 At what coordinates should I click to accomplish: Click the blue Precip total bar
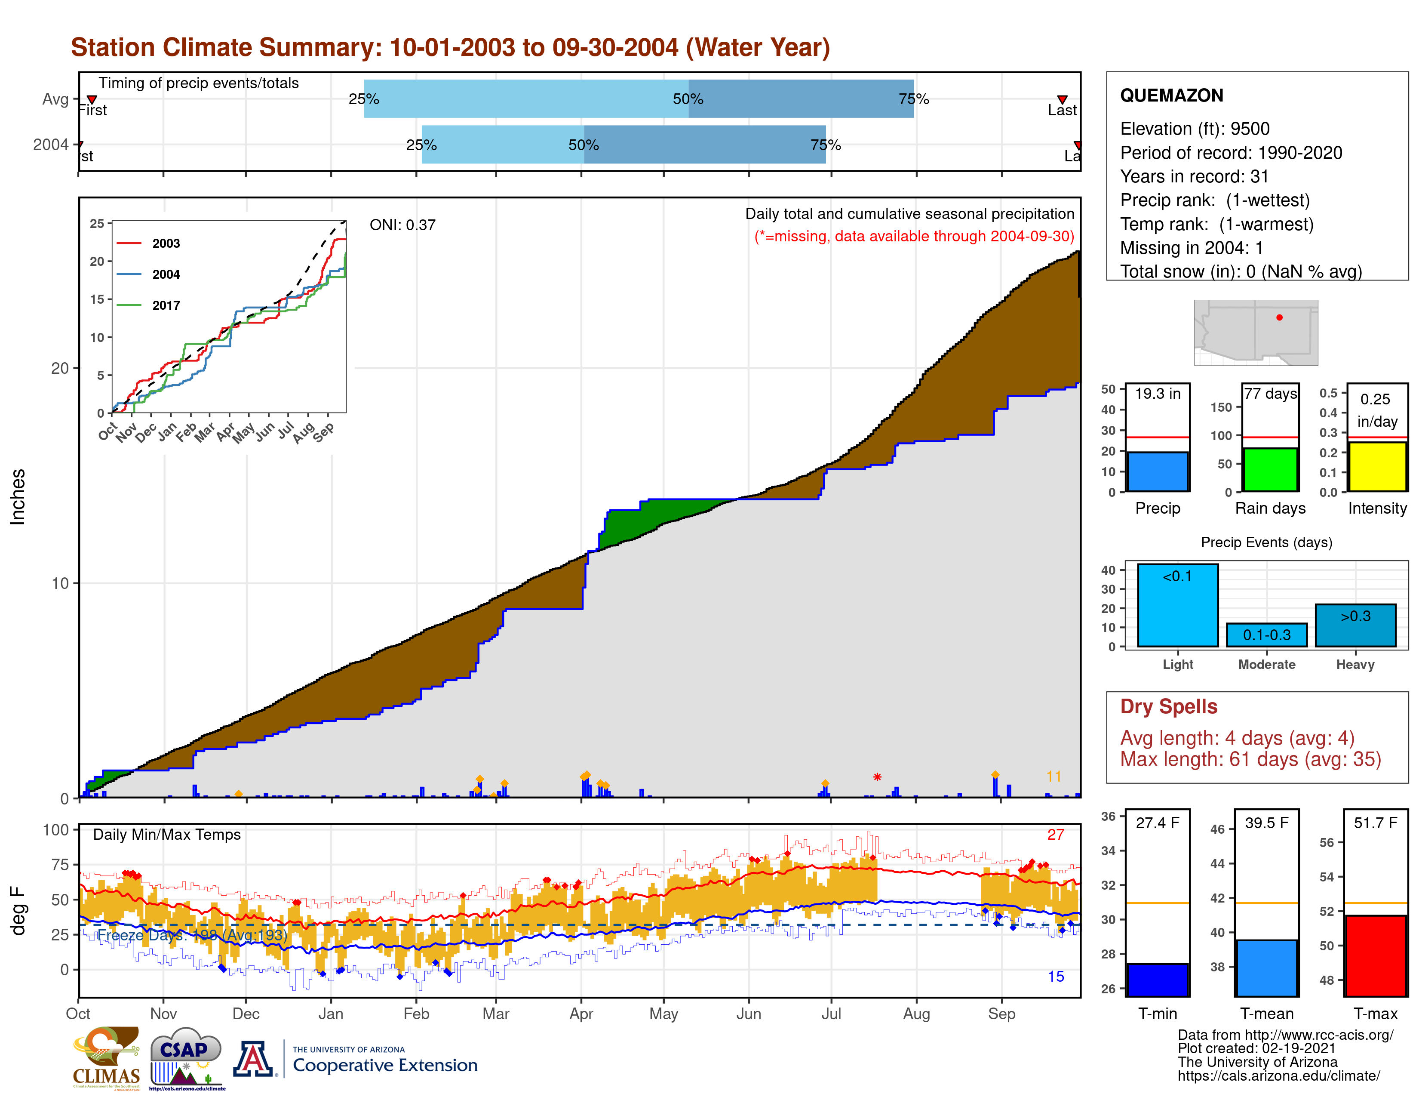point(1158,472)
